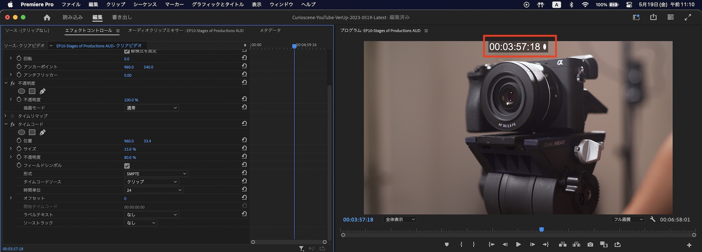Uncheck the フィールドシンボル checkbox

[127, 166]
